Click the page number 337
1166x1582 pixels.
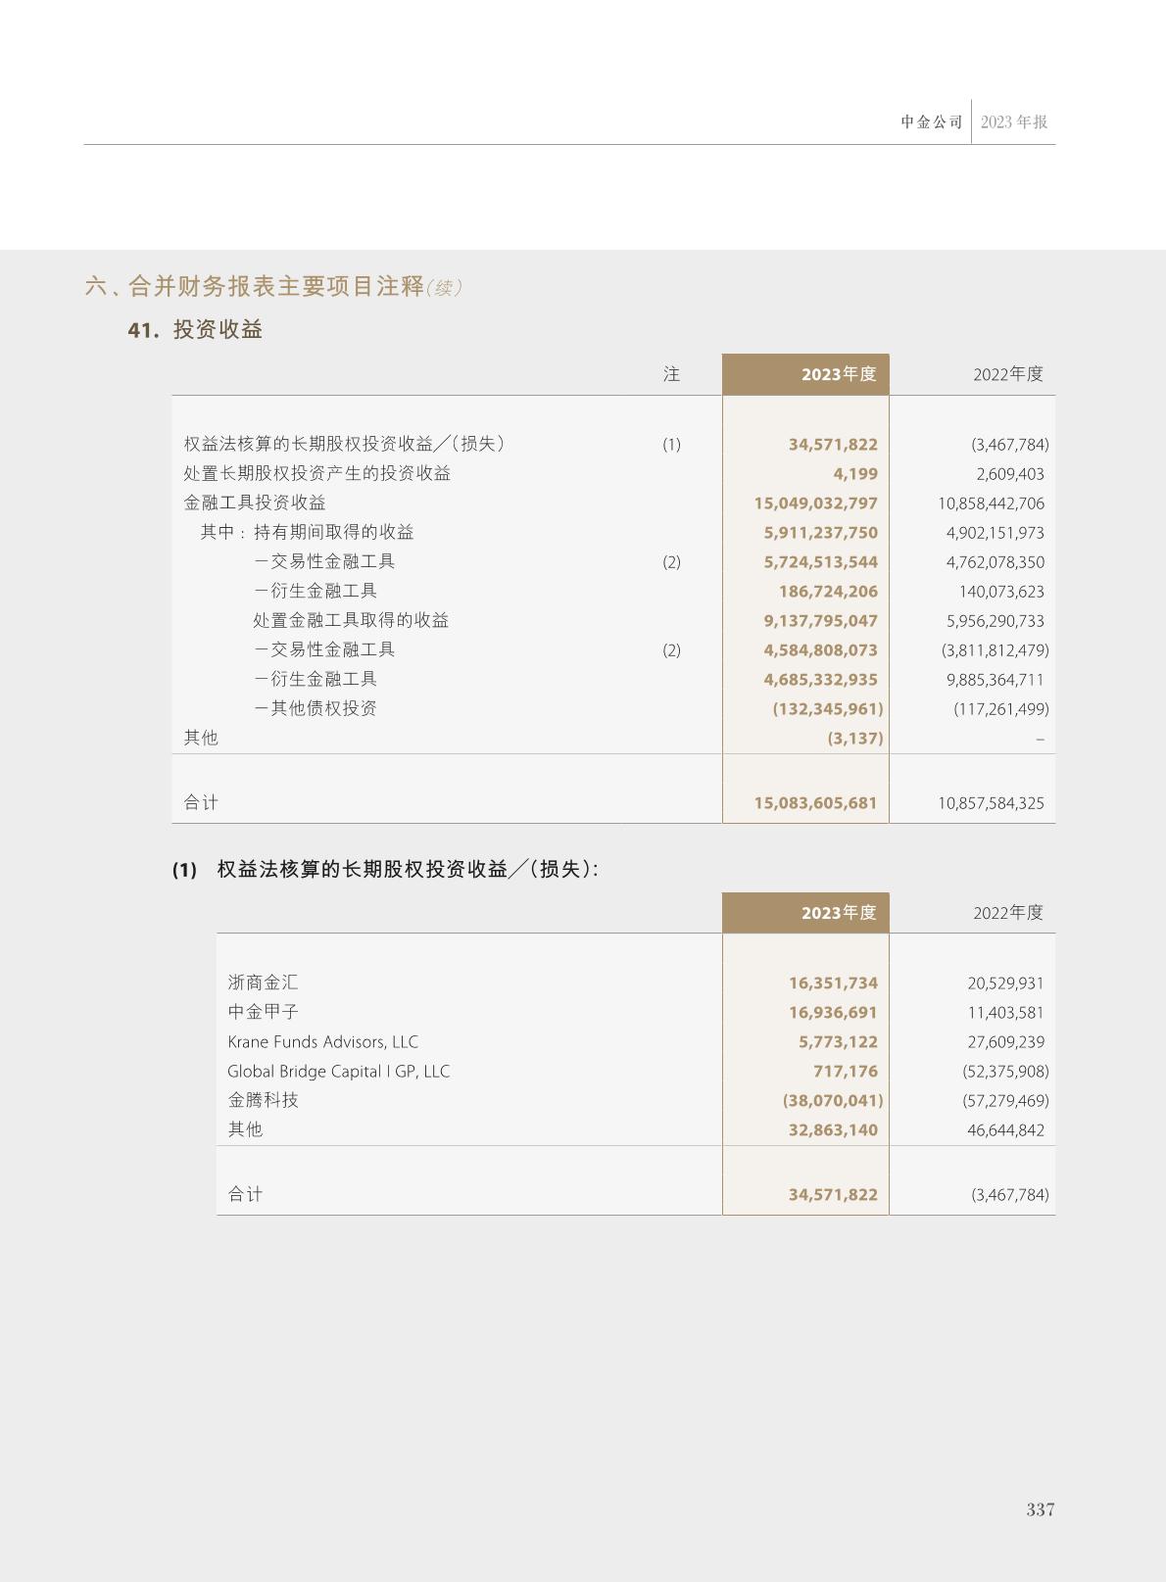point(1040,1510)
